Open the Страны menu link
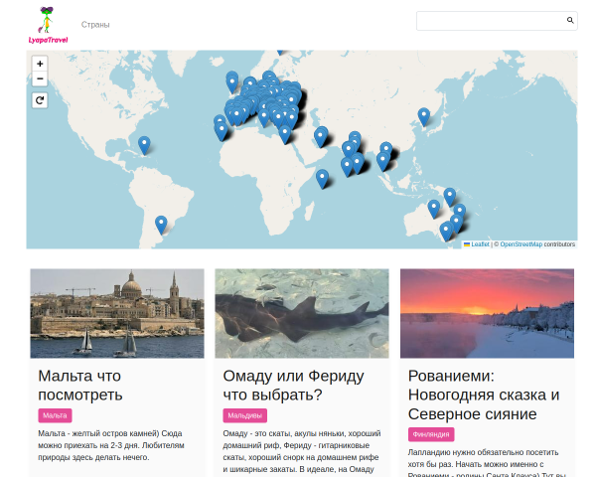Viewport: 596px width, 477px height. (x=95, y=25)
